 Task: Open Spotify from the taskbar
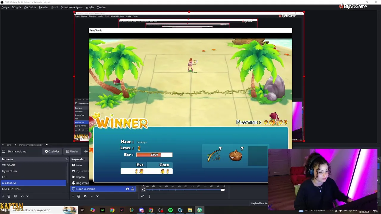[x=170, y=210]
